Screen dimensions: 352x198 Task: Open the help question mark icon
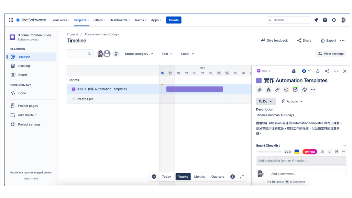(325, 20)
